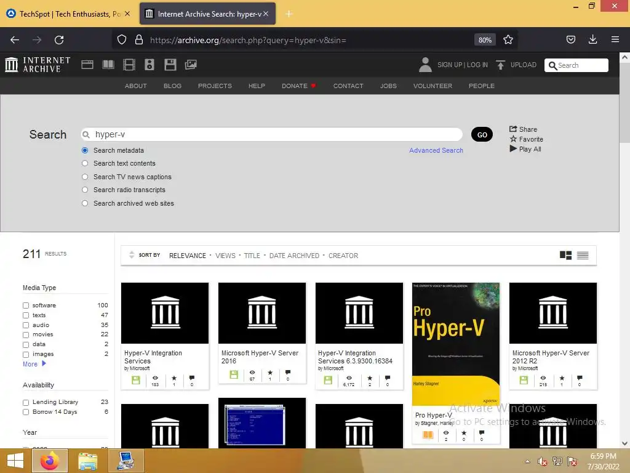This screenshot has height=473, width=630.
Task: Click the GO search button
Action: tap(482, 135)
